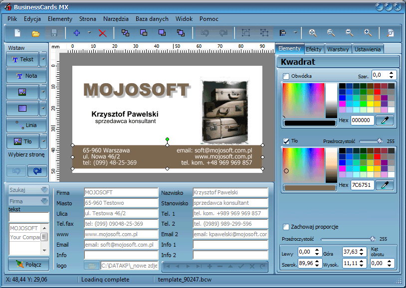
Task: Increase the Kąt obrotu rotation stepper
Action: [x=390, y=262]
